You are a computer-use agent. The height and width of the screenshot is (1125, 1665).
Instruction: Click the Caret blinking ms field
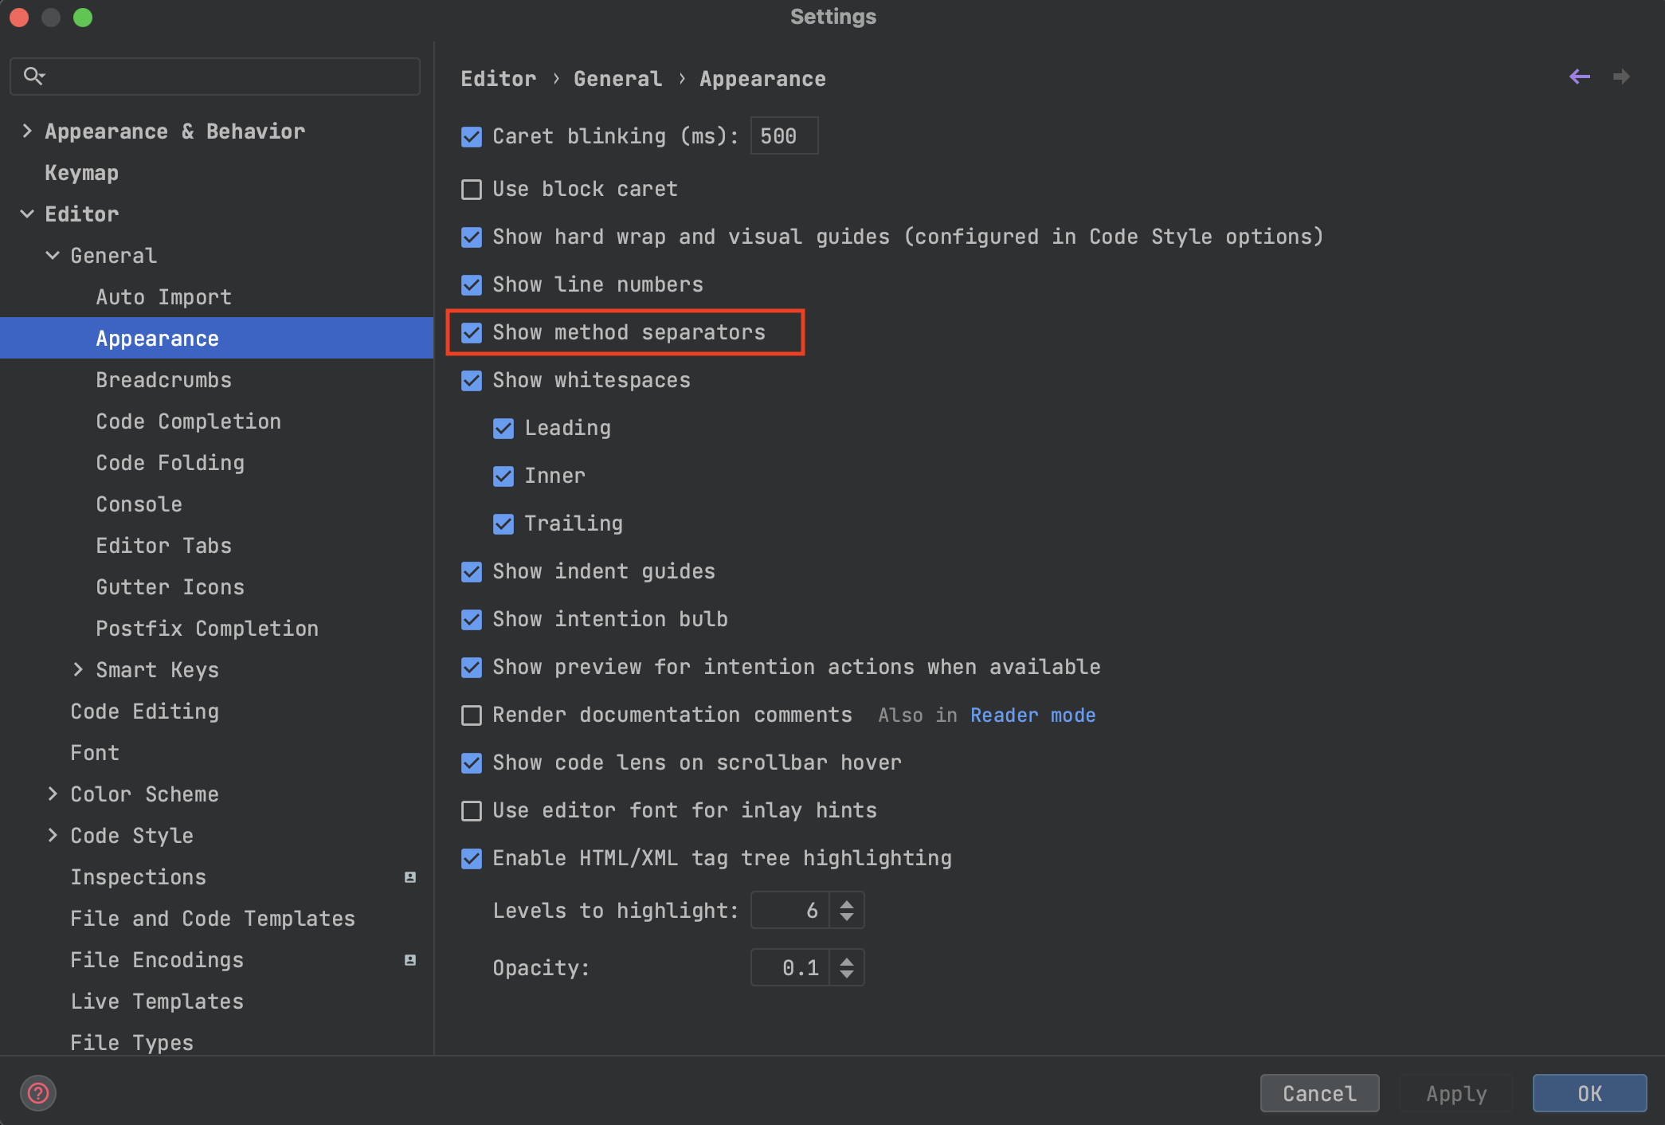click(783, 136)
